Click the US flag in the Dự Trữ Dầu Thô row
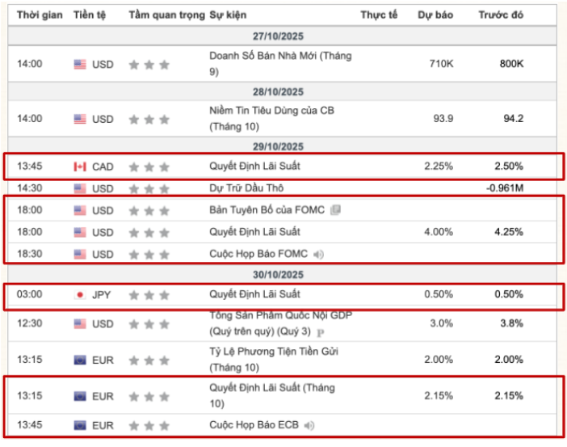 click(80, 188)
